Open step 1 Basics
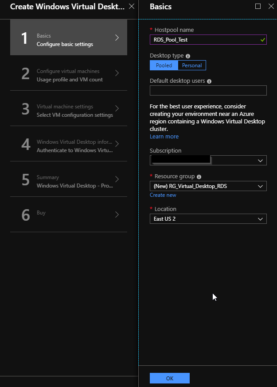The height and width of the screenshot is (387, 277). coord(69,38)
